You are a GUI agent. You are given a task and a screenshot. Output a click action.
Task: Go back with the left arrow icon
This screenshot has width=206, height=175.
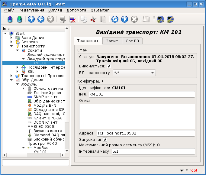41,19
